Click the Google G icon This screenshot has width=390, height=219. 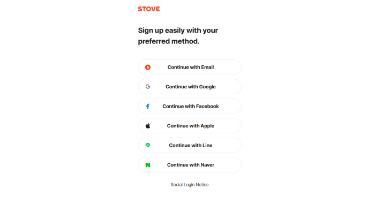[x=148, y=87]
